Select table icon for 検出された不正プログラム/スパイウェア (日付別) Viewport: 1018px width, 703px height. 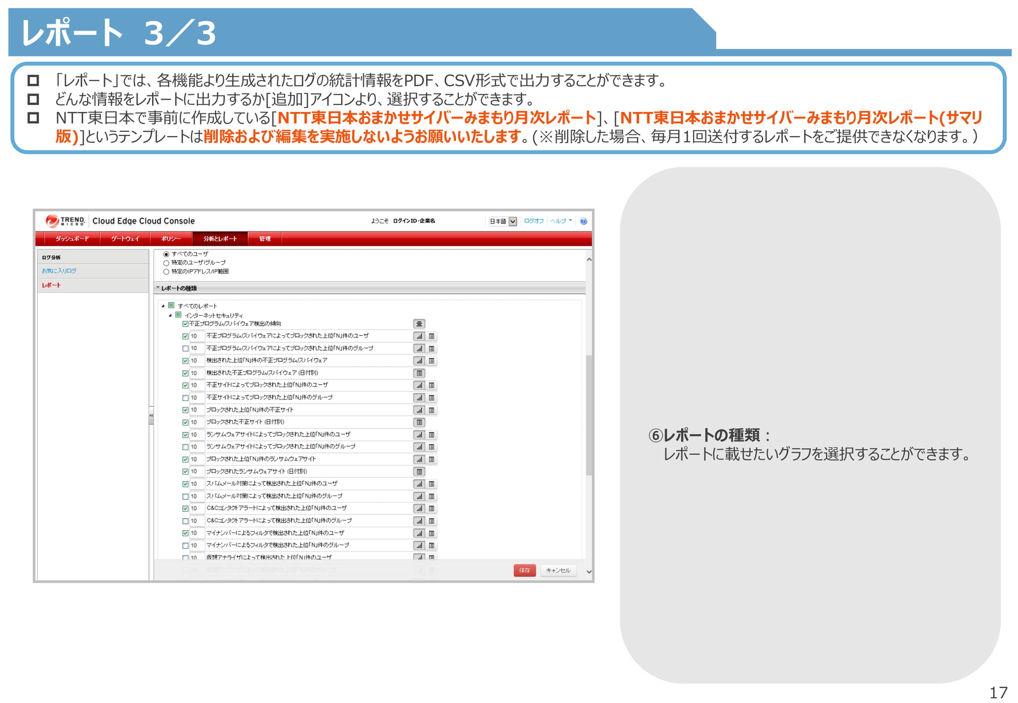419,373
